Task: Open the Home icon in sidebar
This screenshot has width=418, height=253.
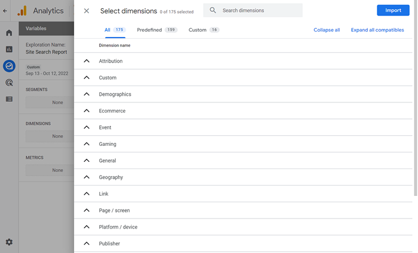Action: click(9, 33)
